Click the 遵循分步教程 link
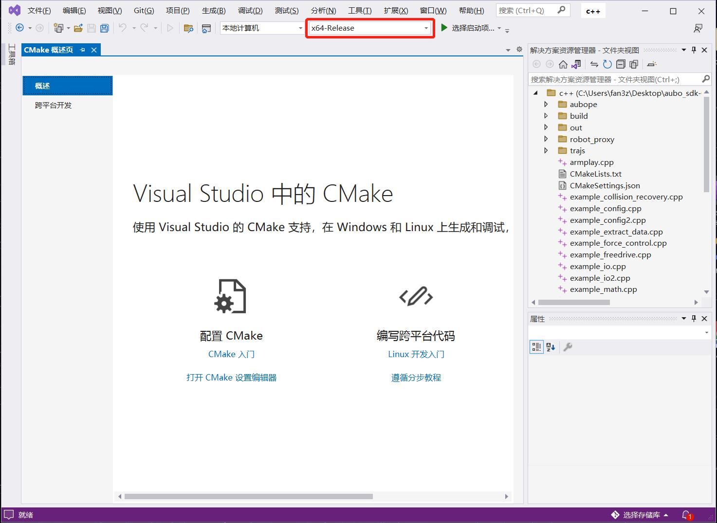This screenshot has height=523, width=717. (416, 378)
